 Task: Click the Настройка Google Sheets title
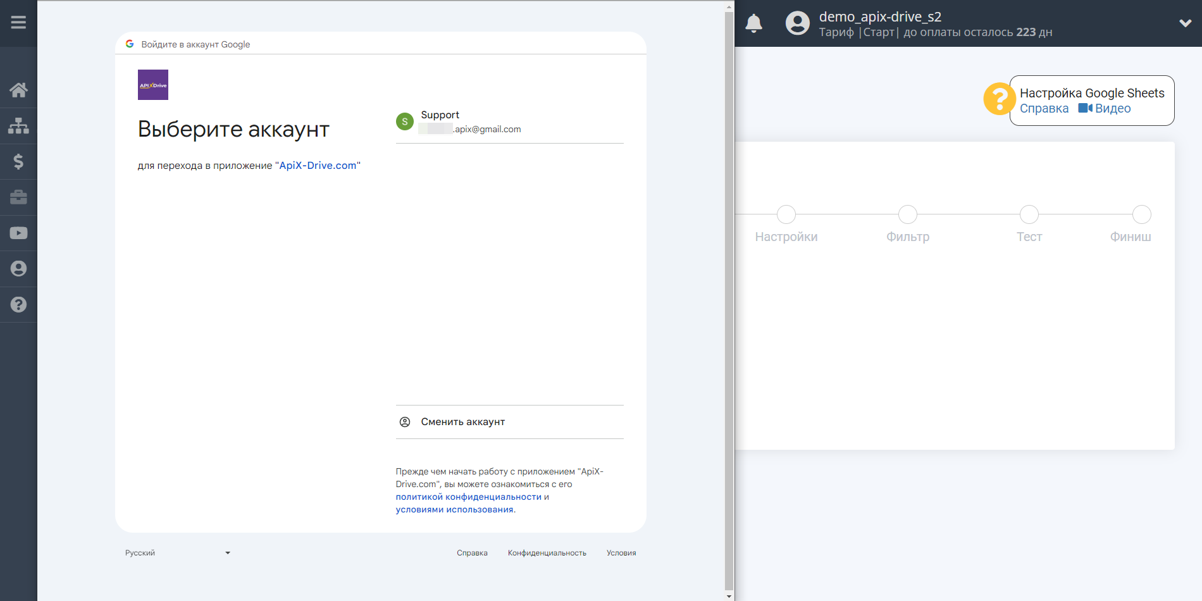(1092, 93)
